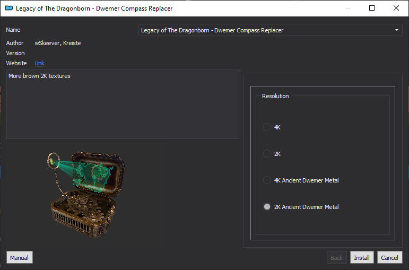This screenshot has width=409, height=270.
Task: Minimize the installer window
Action: (347, 8)
